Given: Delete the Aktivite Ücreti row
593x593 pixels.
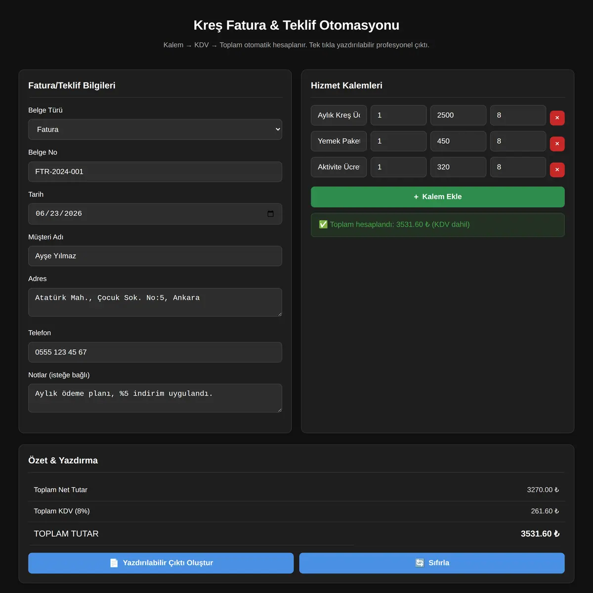Looking at the screenshot, I should pyautogui.click(x=557, y=170).
